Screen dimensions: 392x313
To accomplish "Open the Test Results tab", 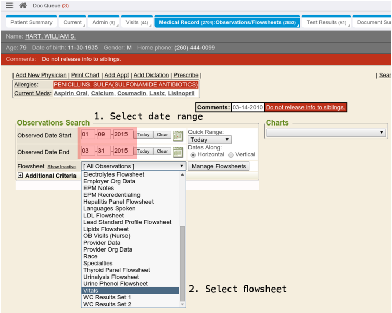I will pyautogui.click(x=326, y=23).
